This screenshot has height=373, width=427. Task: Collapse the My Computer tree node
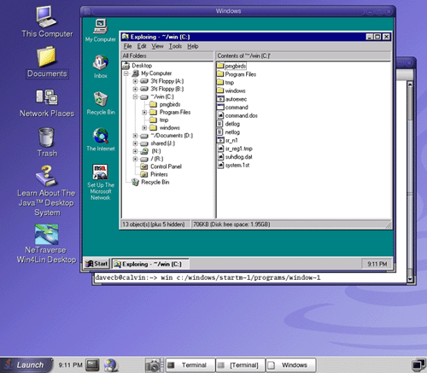[x=126, y=73]
